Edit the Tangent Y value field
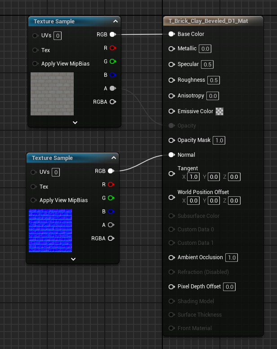This screenshot has width=277, height=349. click(214, 177)
